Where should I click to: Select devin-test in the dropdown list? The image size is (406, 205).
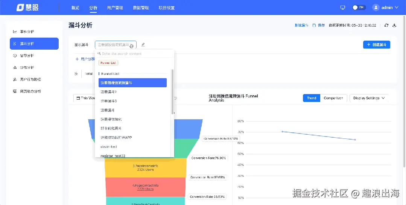pyautogui.click(x=132, y=147)
